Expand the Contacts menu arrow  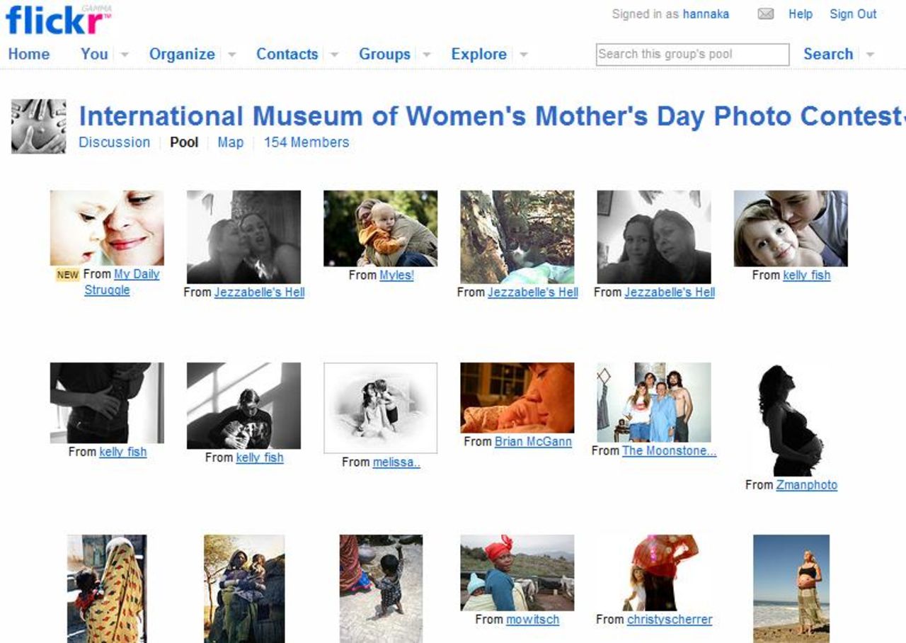[x=335, y=55]
